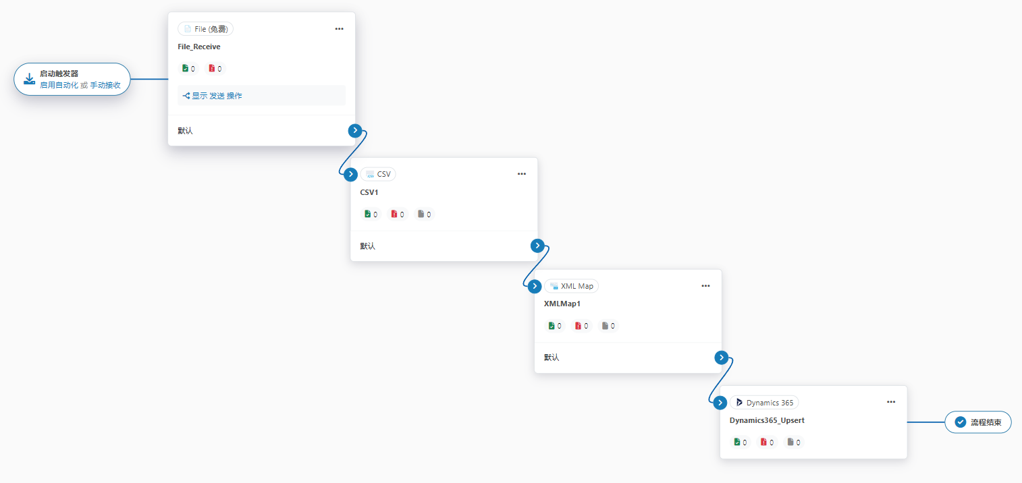Click XMLMap1 gray pending count icon
Screen dimensions: 1022x483
tap(606, 326)
